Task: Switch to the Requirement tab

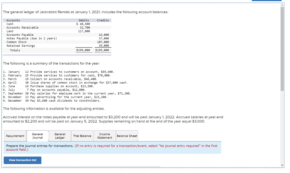Action: 15,136
